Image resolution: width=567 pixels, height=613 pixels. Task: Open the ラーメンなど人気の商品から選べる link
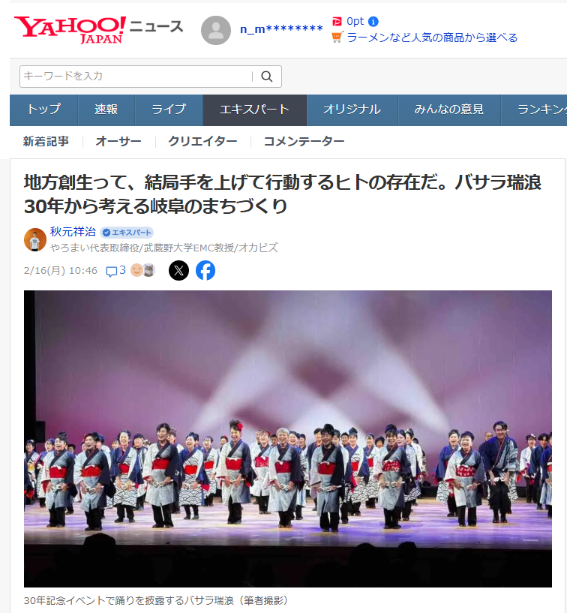432,38
